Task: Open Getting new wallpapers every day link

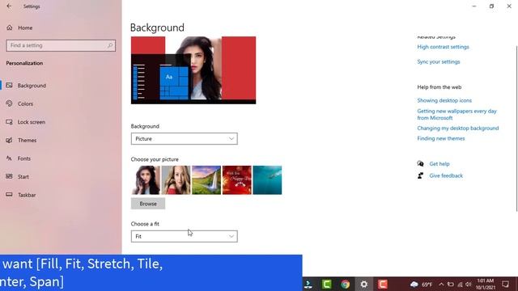Action: pos(456,115)
